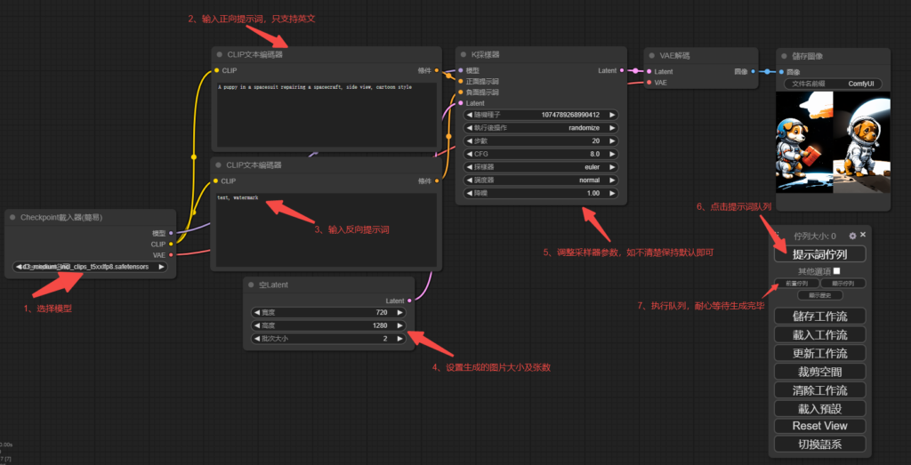The width and height of the screenshot is (911, 465).
Task: Click the 提示詞佇列 queue prompt button
Action: (x=819, y=253)
